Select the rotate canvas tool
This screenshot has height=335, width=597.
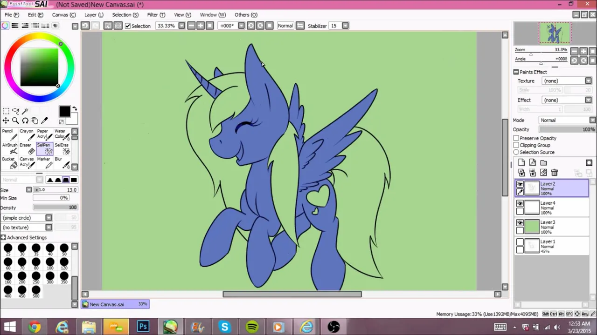tap(25, 121)
